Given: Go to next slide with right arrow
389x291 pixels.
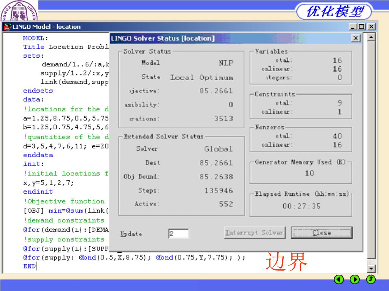Looking at the screenshot, I should click(x=355, y=279).
